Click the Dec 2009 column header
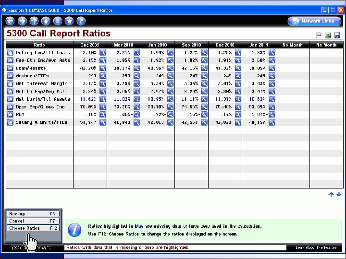Screen dimensions: 346x259 (x=90, y=45)
